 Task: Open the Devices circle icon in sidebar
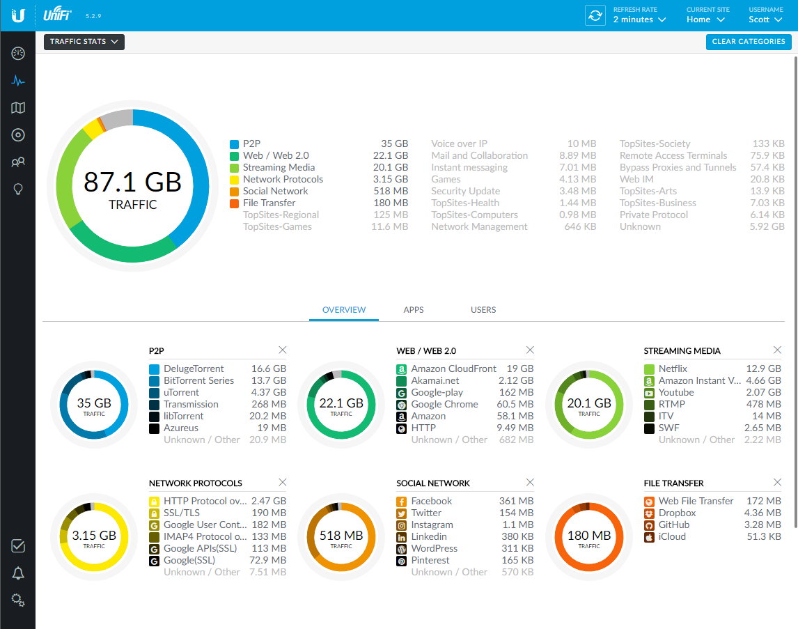[18, 135]
